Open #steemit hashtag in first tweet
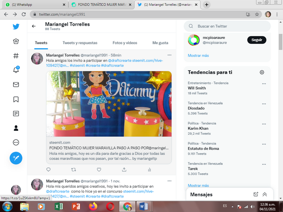283x212 pixels. [77, 65]
